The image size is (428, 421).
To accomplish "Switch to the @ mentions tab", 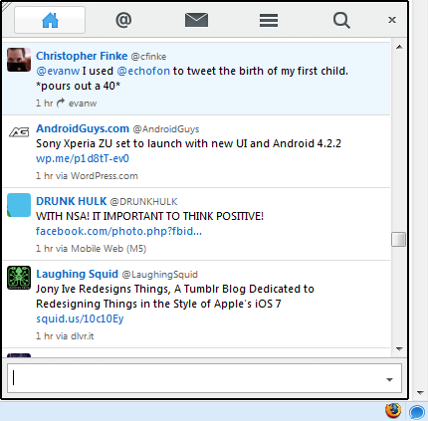I will (123, 20).
